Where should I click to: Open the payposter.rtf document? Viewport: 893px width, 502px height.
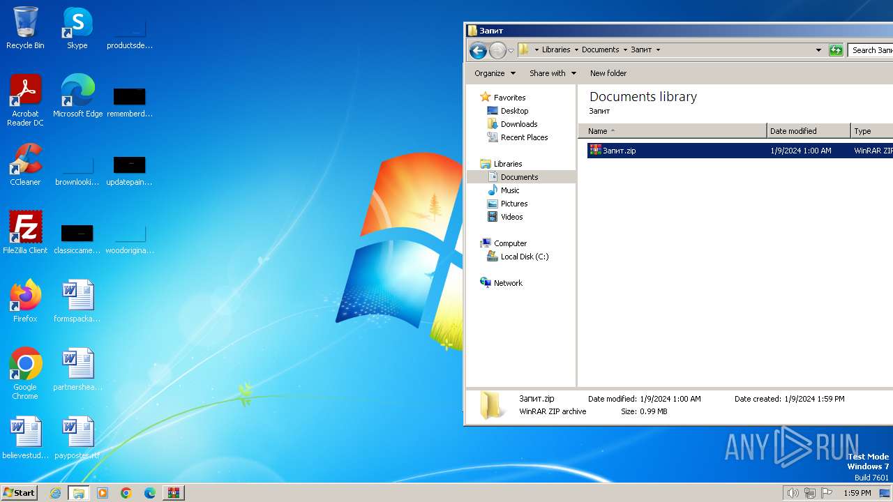pos(77,437)
